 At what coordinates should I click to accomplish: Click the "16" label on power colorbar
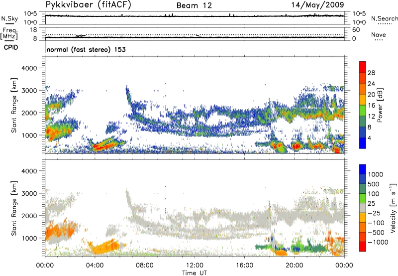(371, 106)
